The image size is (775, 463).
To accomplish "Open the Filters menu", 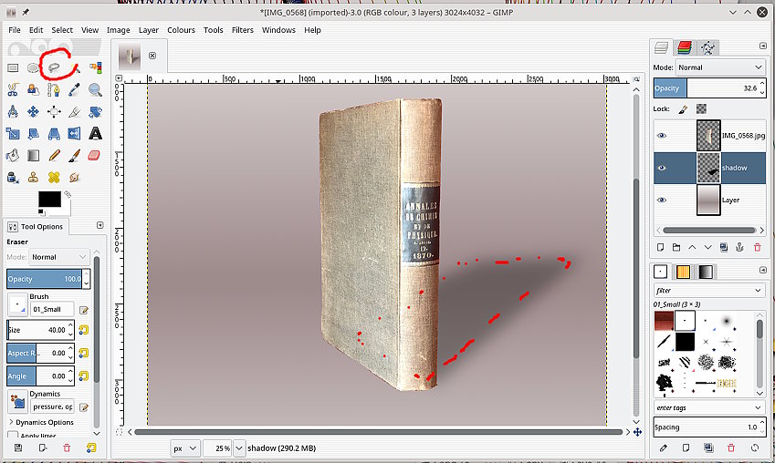I will (242, 29).
